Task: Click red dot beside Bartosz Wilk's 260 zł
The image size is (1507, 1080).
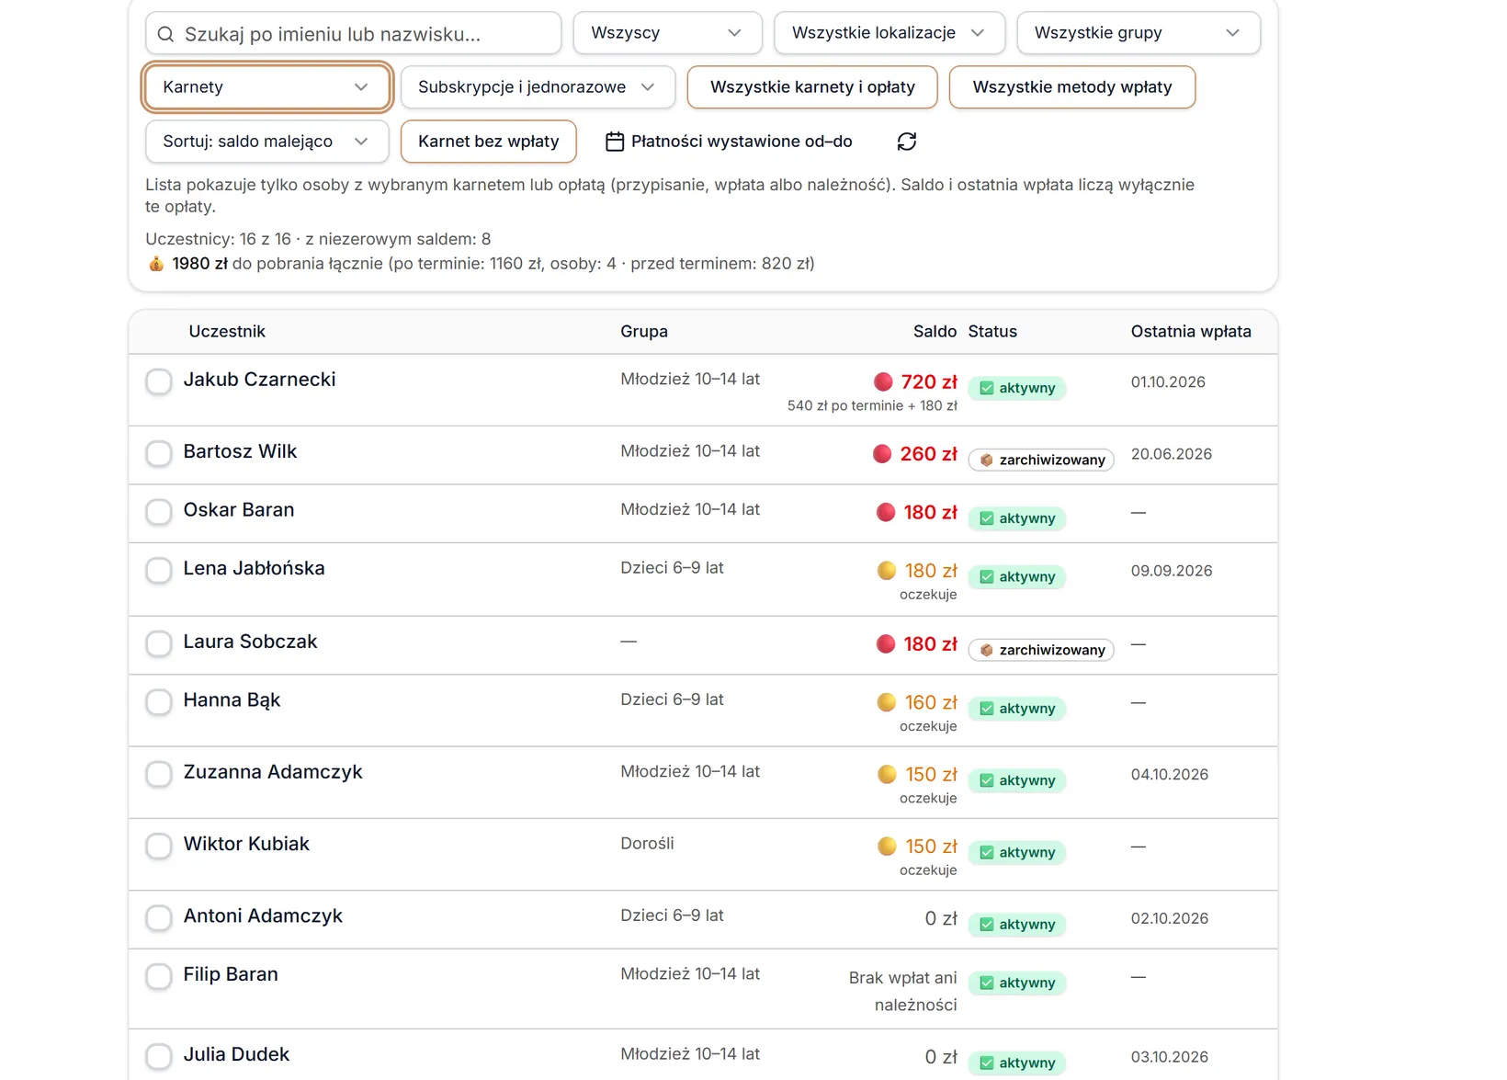Action: tap(882, 453)
